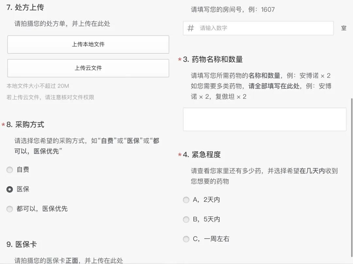Select the 自费 radio option
Viewport: 353px width, 264px height.
[10, 170]
